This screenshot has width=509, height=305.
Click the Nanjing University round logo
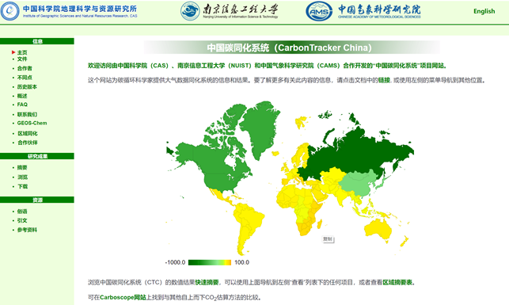pos(190,11)
